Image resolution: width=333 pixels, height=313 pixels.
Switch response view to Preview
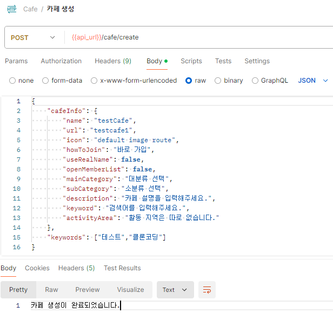(88, 290)
